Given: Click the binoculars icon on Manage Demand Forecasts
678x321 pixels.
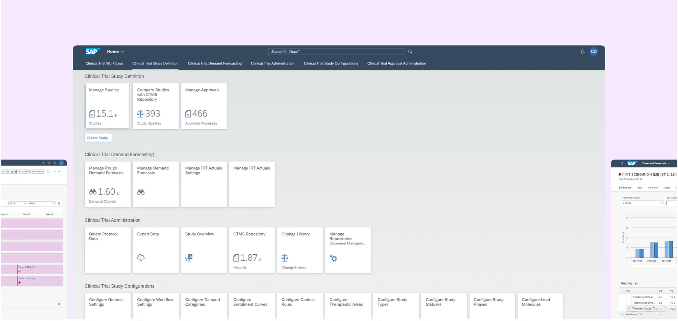Looking at the screenshot, I should click(x=141, y=192).
